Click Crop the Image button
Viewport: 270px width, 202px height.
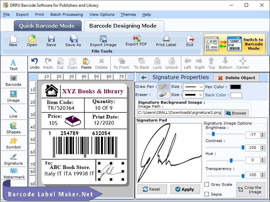click(x=250, y=190)
